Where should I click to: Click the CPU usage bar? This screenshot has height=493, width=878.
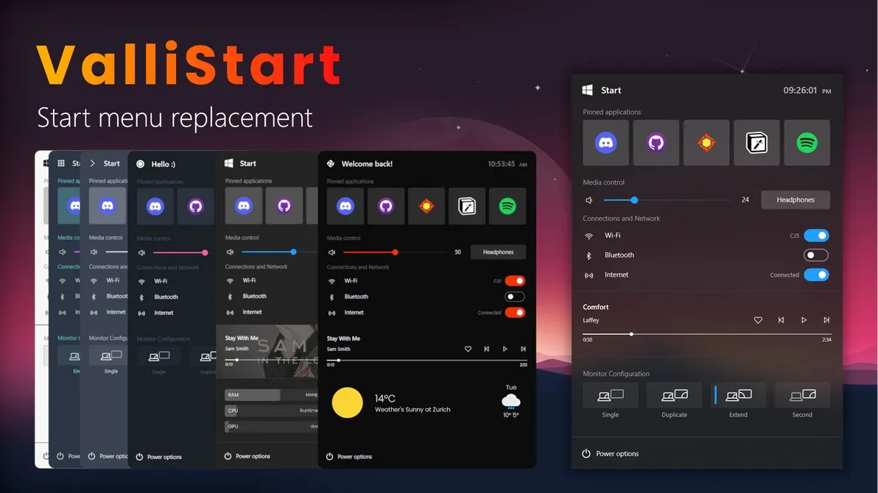coord(271,410)
